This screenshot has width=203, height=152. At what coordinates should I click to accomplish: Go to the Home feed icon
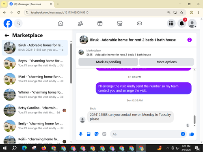[x=60, y=24]
